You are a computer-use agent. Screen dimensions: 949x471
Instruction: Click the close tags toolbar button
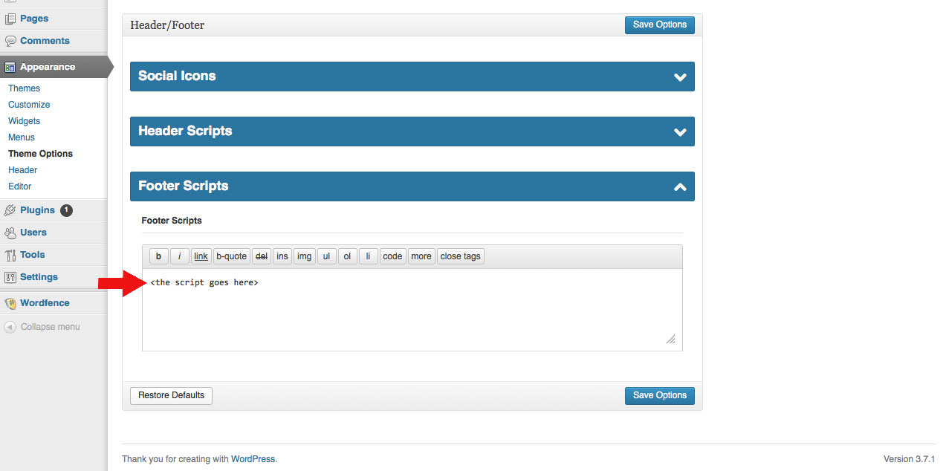[460, 256]
